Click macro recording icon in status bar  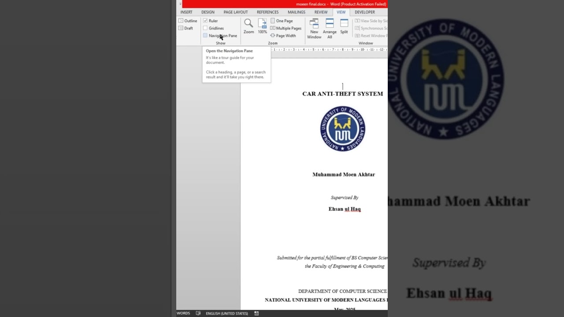click(x=256, y=313)
